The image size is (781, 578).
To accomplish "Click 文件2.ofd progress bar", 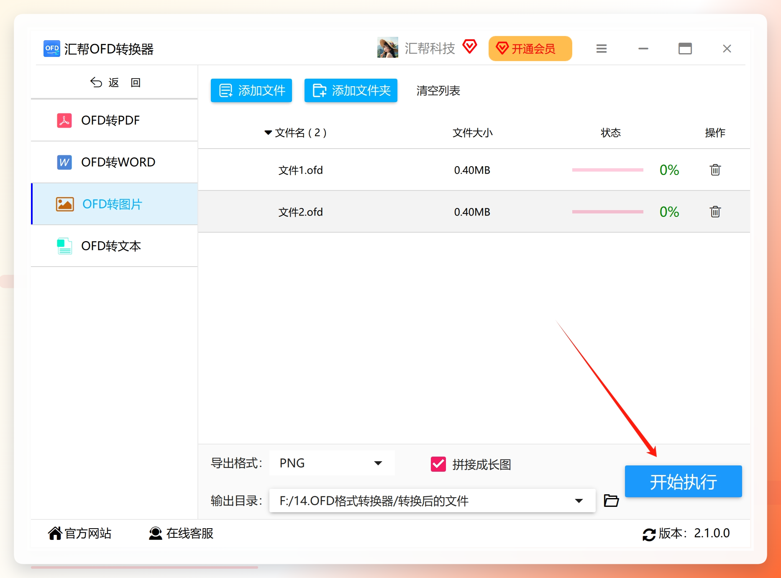I will click(608, 212).
